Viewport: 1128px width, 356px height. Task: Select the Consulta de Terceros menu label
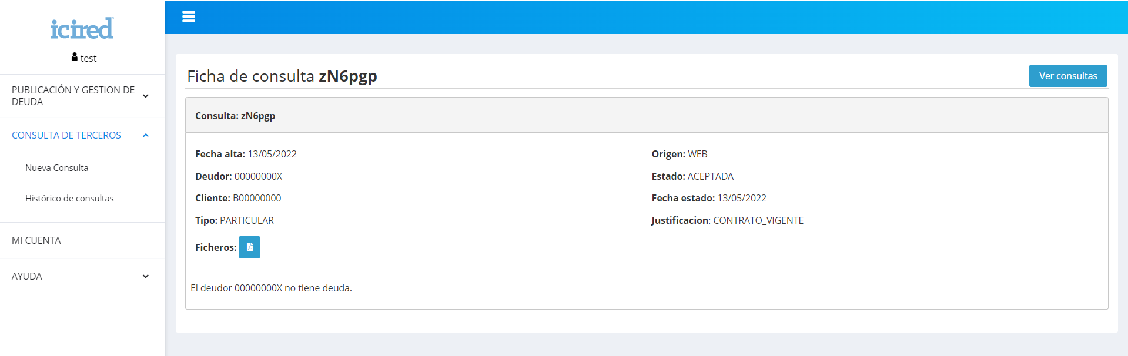tap(66, 135)
